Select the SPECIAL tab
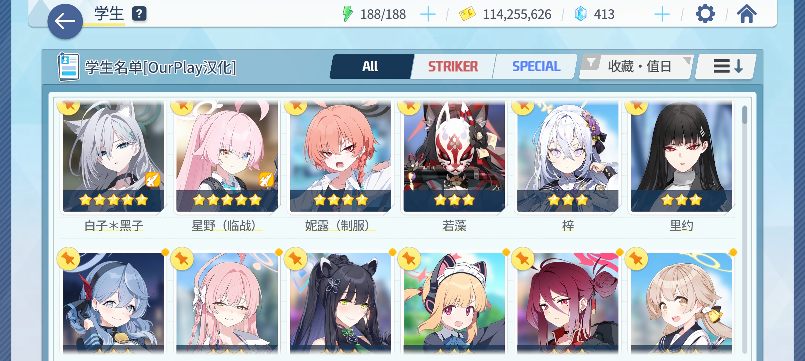The width and height of the screenshot is (805, 361). (x=536, y=67)
